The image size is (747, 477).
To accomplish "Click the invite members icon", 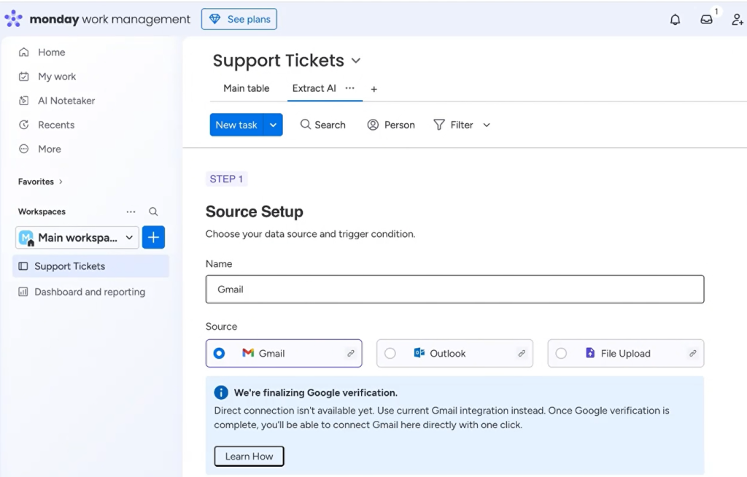I will pyautogui.click(x=737, y=20).
